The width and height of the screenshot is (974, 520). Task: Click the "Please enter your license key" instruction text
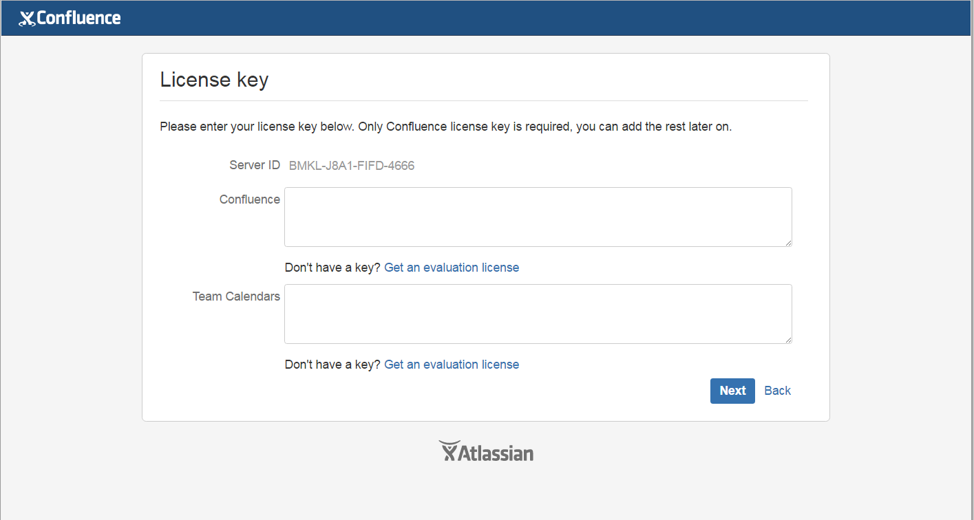445,127
